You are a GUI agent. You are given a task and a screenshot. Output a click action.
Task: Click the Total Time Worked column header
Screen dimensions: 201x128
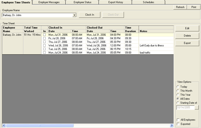(x=32, y=30)
